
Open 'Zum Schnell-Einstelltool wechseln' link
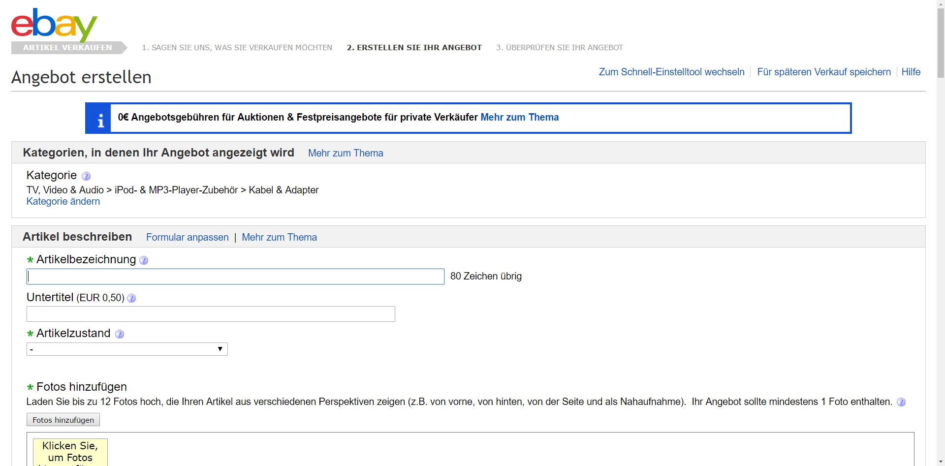click(671, 72)
